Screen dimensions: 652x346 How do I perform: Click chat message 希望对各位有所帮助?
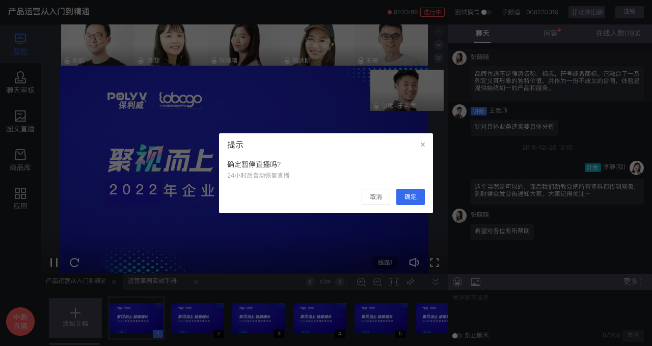[x=502, y=231]
